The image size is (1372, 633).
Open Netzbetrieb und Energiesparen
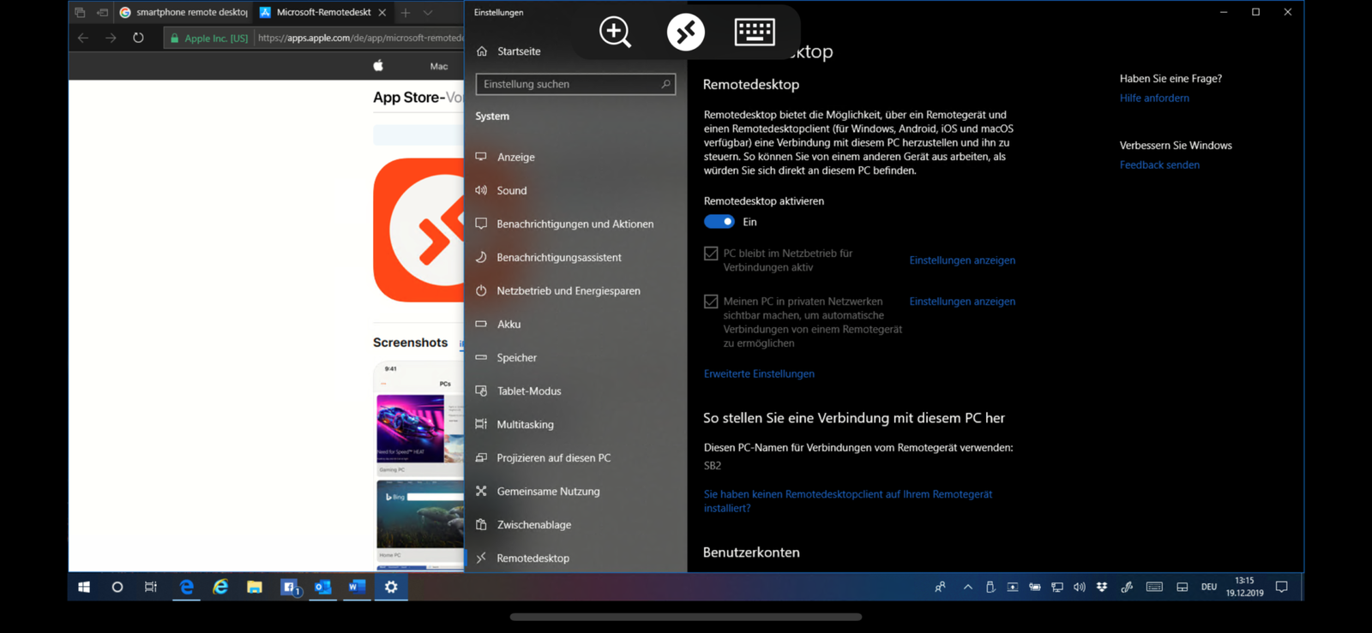(568, 290)
